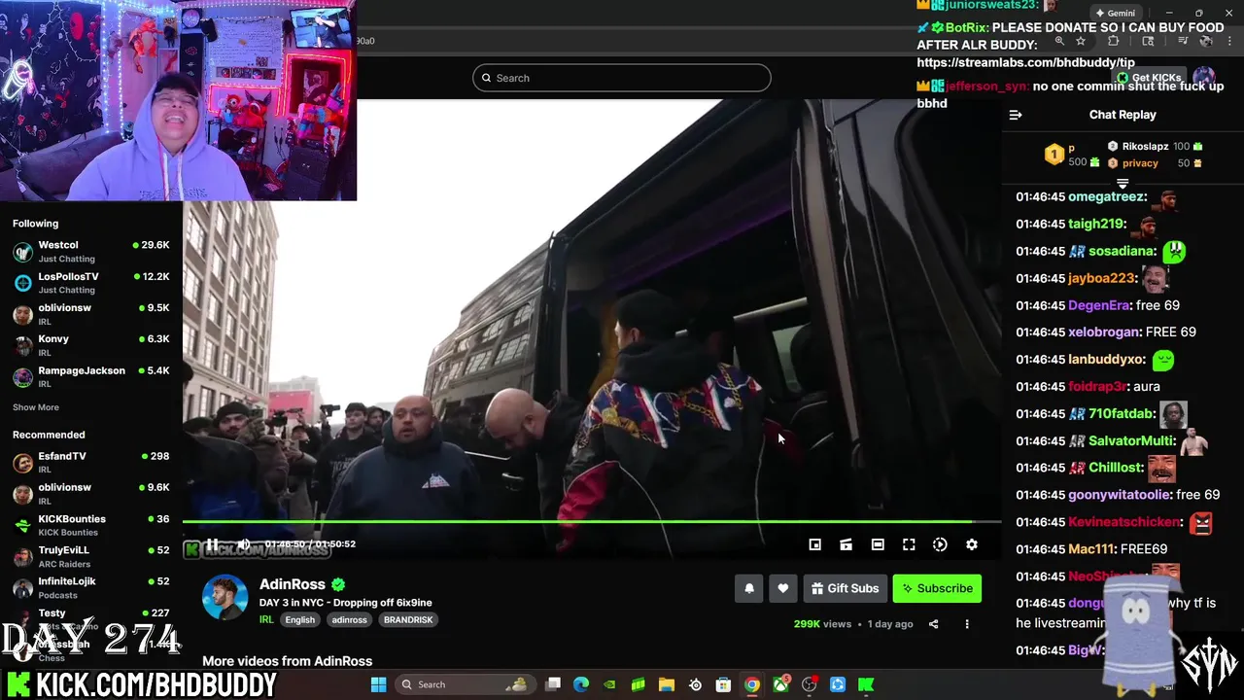The width and height of the screenshot is (1244, 700).
Task: Open Chrome three-dot menu
Action: coord(1230,41)
